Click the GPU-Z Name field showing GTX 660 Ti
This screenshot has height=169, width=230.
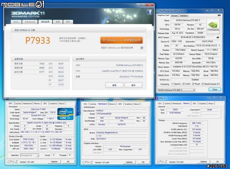pyautogui.click(x=188, y=20)
